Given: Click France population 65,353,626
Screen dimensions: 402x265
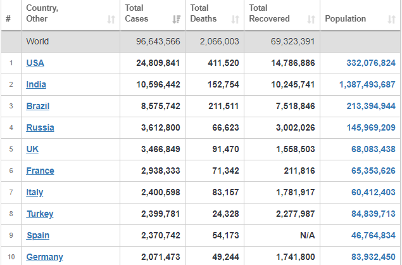Looking at the screenshot, I should point(374,171).
